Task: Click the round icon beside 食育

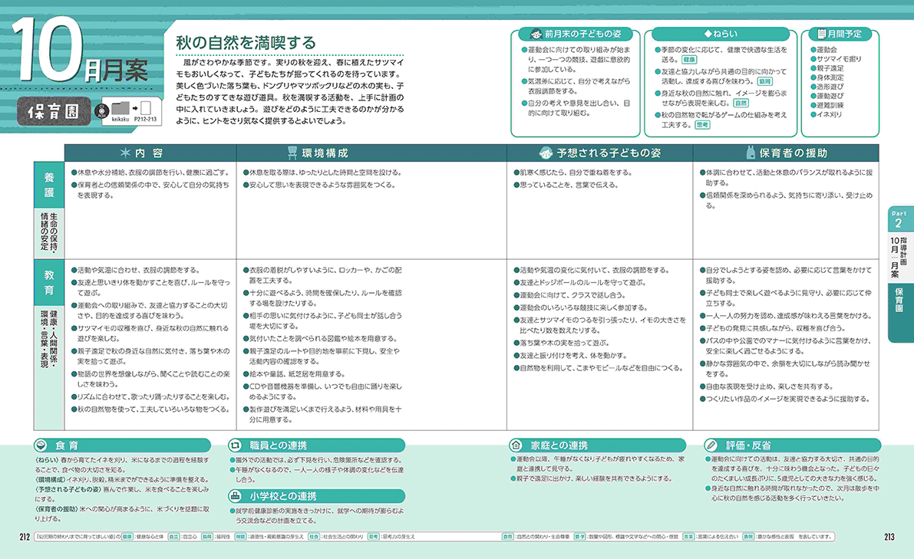Action: coord(41,446)
